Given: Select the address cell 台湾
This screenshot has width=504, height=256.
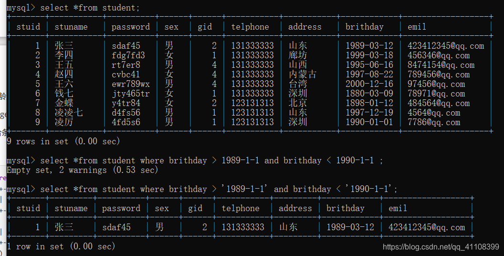Looking at the screenshot, I should coord(298,84).
